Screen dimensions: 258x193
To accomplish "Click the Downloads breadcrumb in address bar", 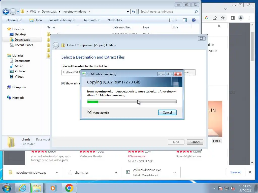I will pyautogui.click(x=49, y=12).
